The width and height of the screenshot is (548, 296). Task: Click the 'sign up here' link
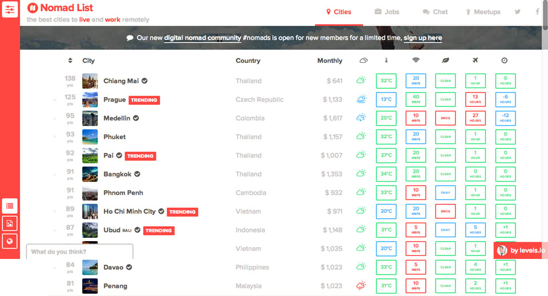click(422, 38)
